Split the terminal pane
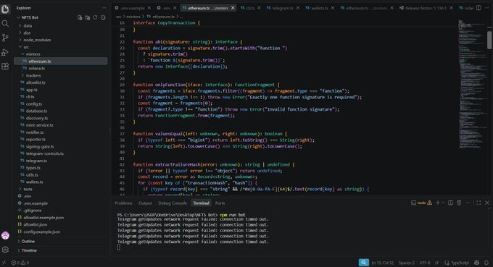Image resolution: width=493 pixels, height=267 pixels. (x=450, y=203)
